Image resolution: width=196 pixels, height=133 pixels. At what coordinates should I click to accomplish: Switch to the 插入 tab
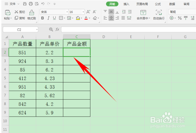click(126, 4)
